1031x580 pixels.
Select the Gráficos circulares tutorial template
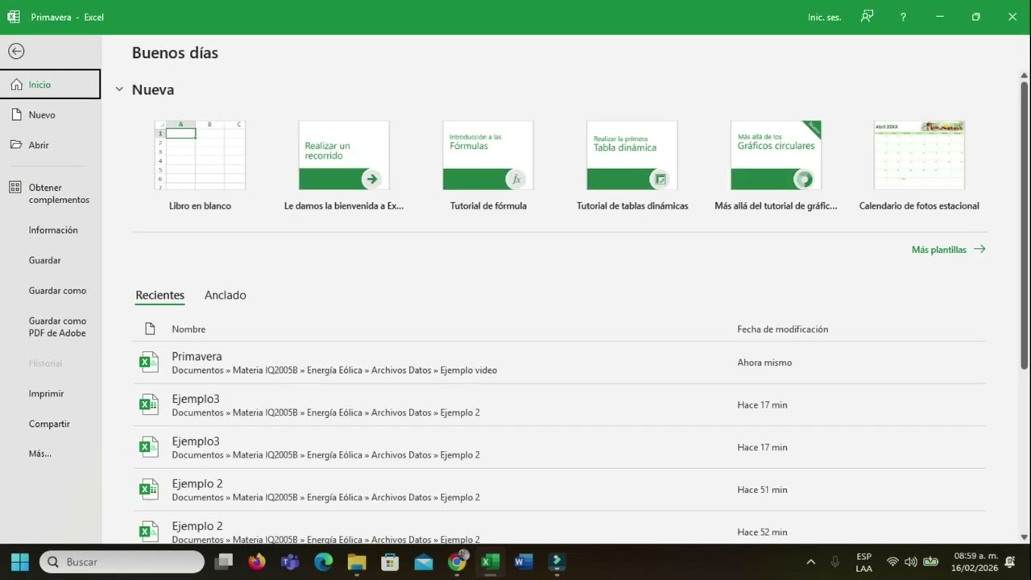pos(776,166)
